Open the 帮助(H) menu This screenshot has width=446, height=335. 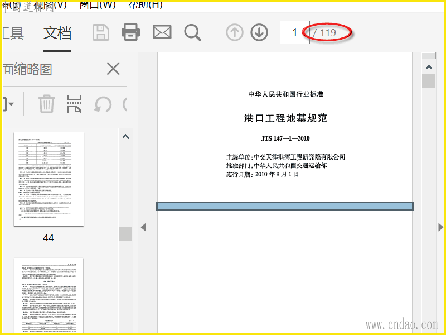tap(146, 4)
